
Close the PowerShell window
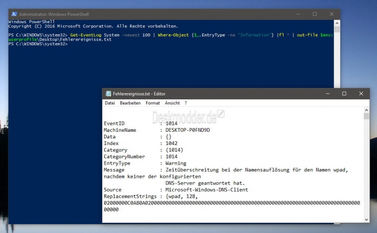click(x=332, y=14)
